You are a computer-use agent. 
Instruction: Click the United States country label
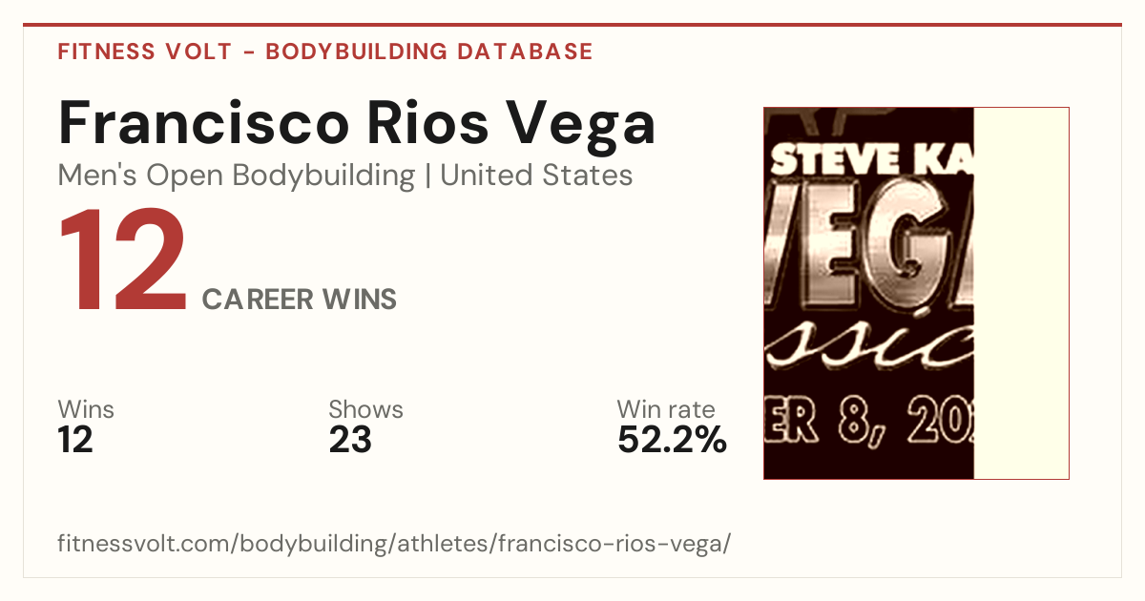(536, 176)
